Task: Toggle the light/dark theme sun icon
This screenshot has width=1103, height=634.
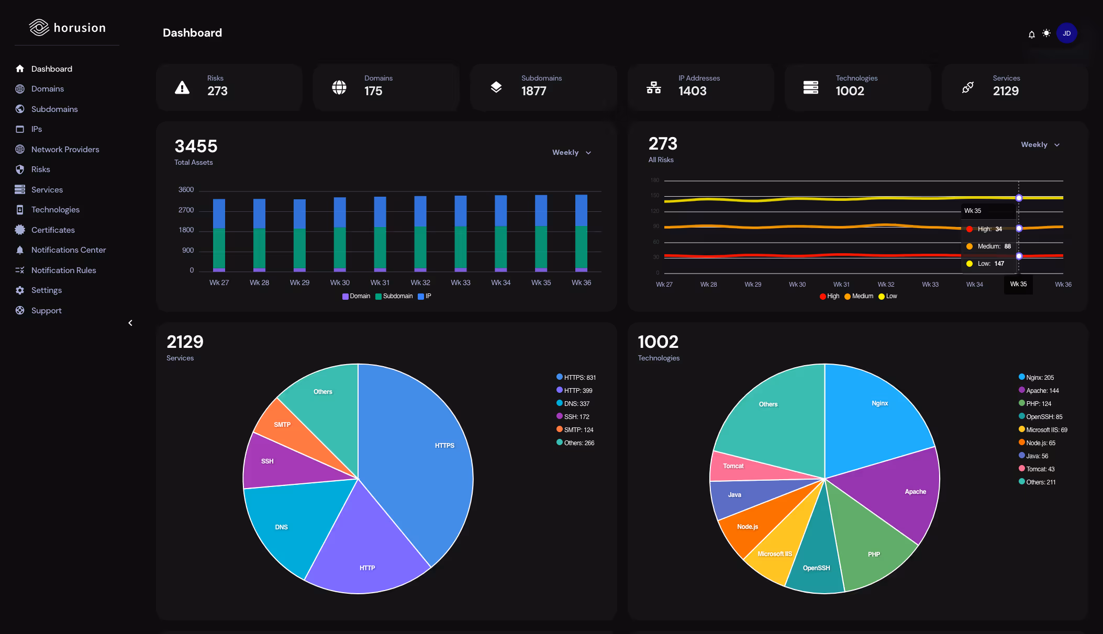Action: pyautogui.click(x=1046, y=33)
